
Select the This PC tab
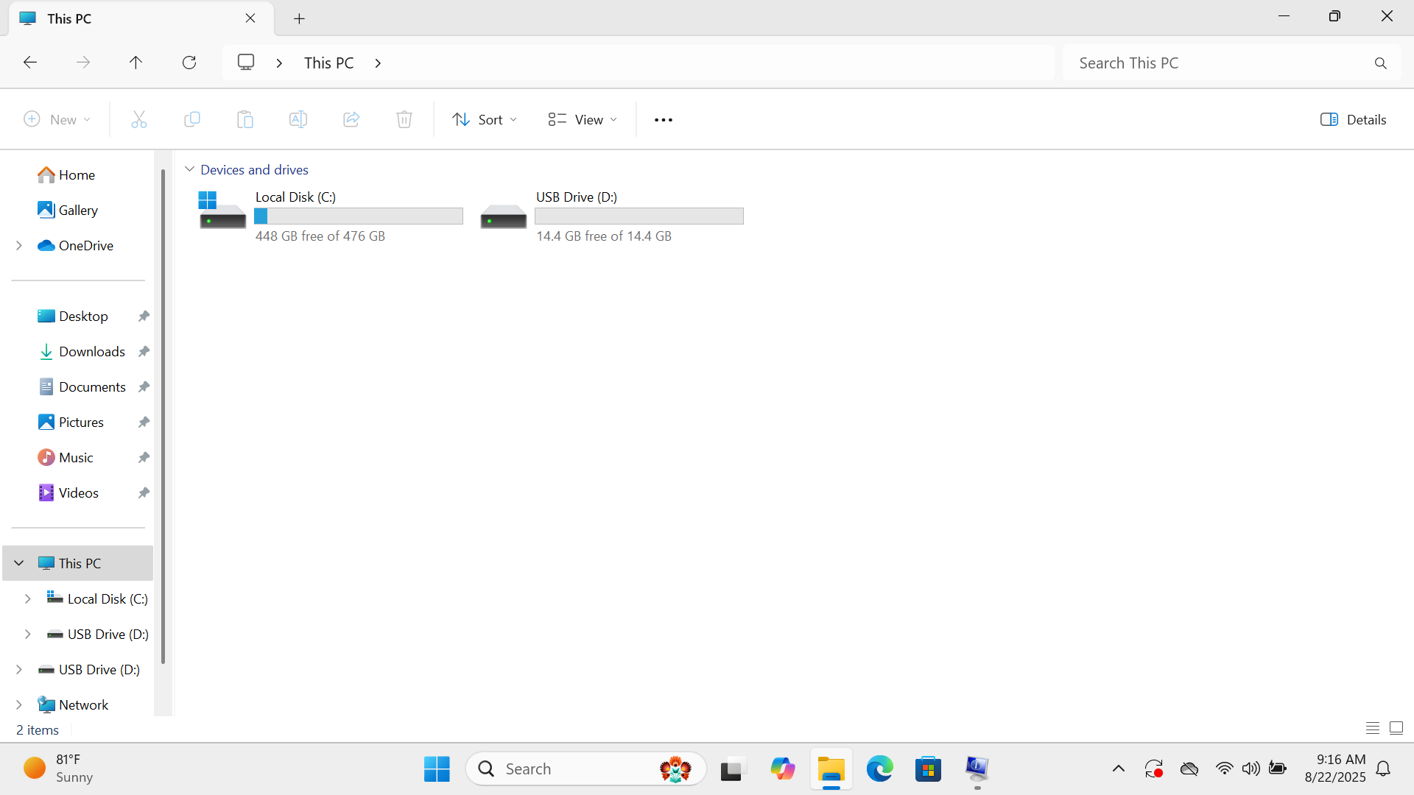pyautogui.click(x=140, y=18)
